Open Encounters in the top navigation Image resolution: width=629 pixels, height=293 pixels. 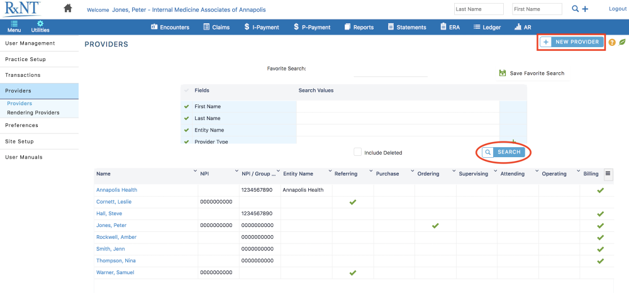pyautogui.click(x=170, y=27)
